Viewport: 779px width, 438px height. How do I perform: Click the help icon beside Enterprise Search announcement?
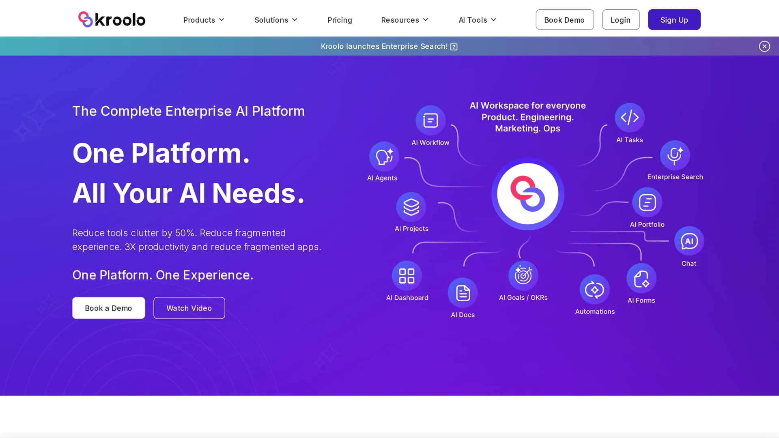[x=454, y=47]
